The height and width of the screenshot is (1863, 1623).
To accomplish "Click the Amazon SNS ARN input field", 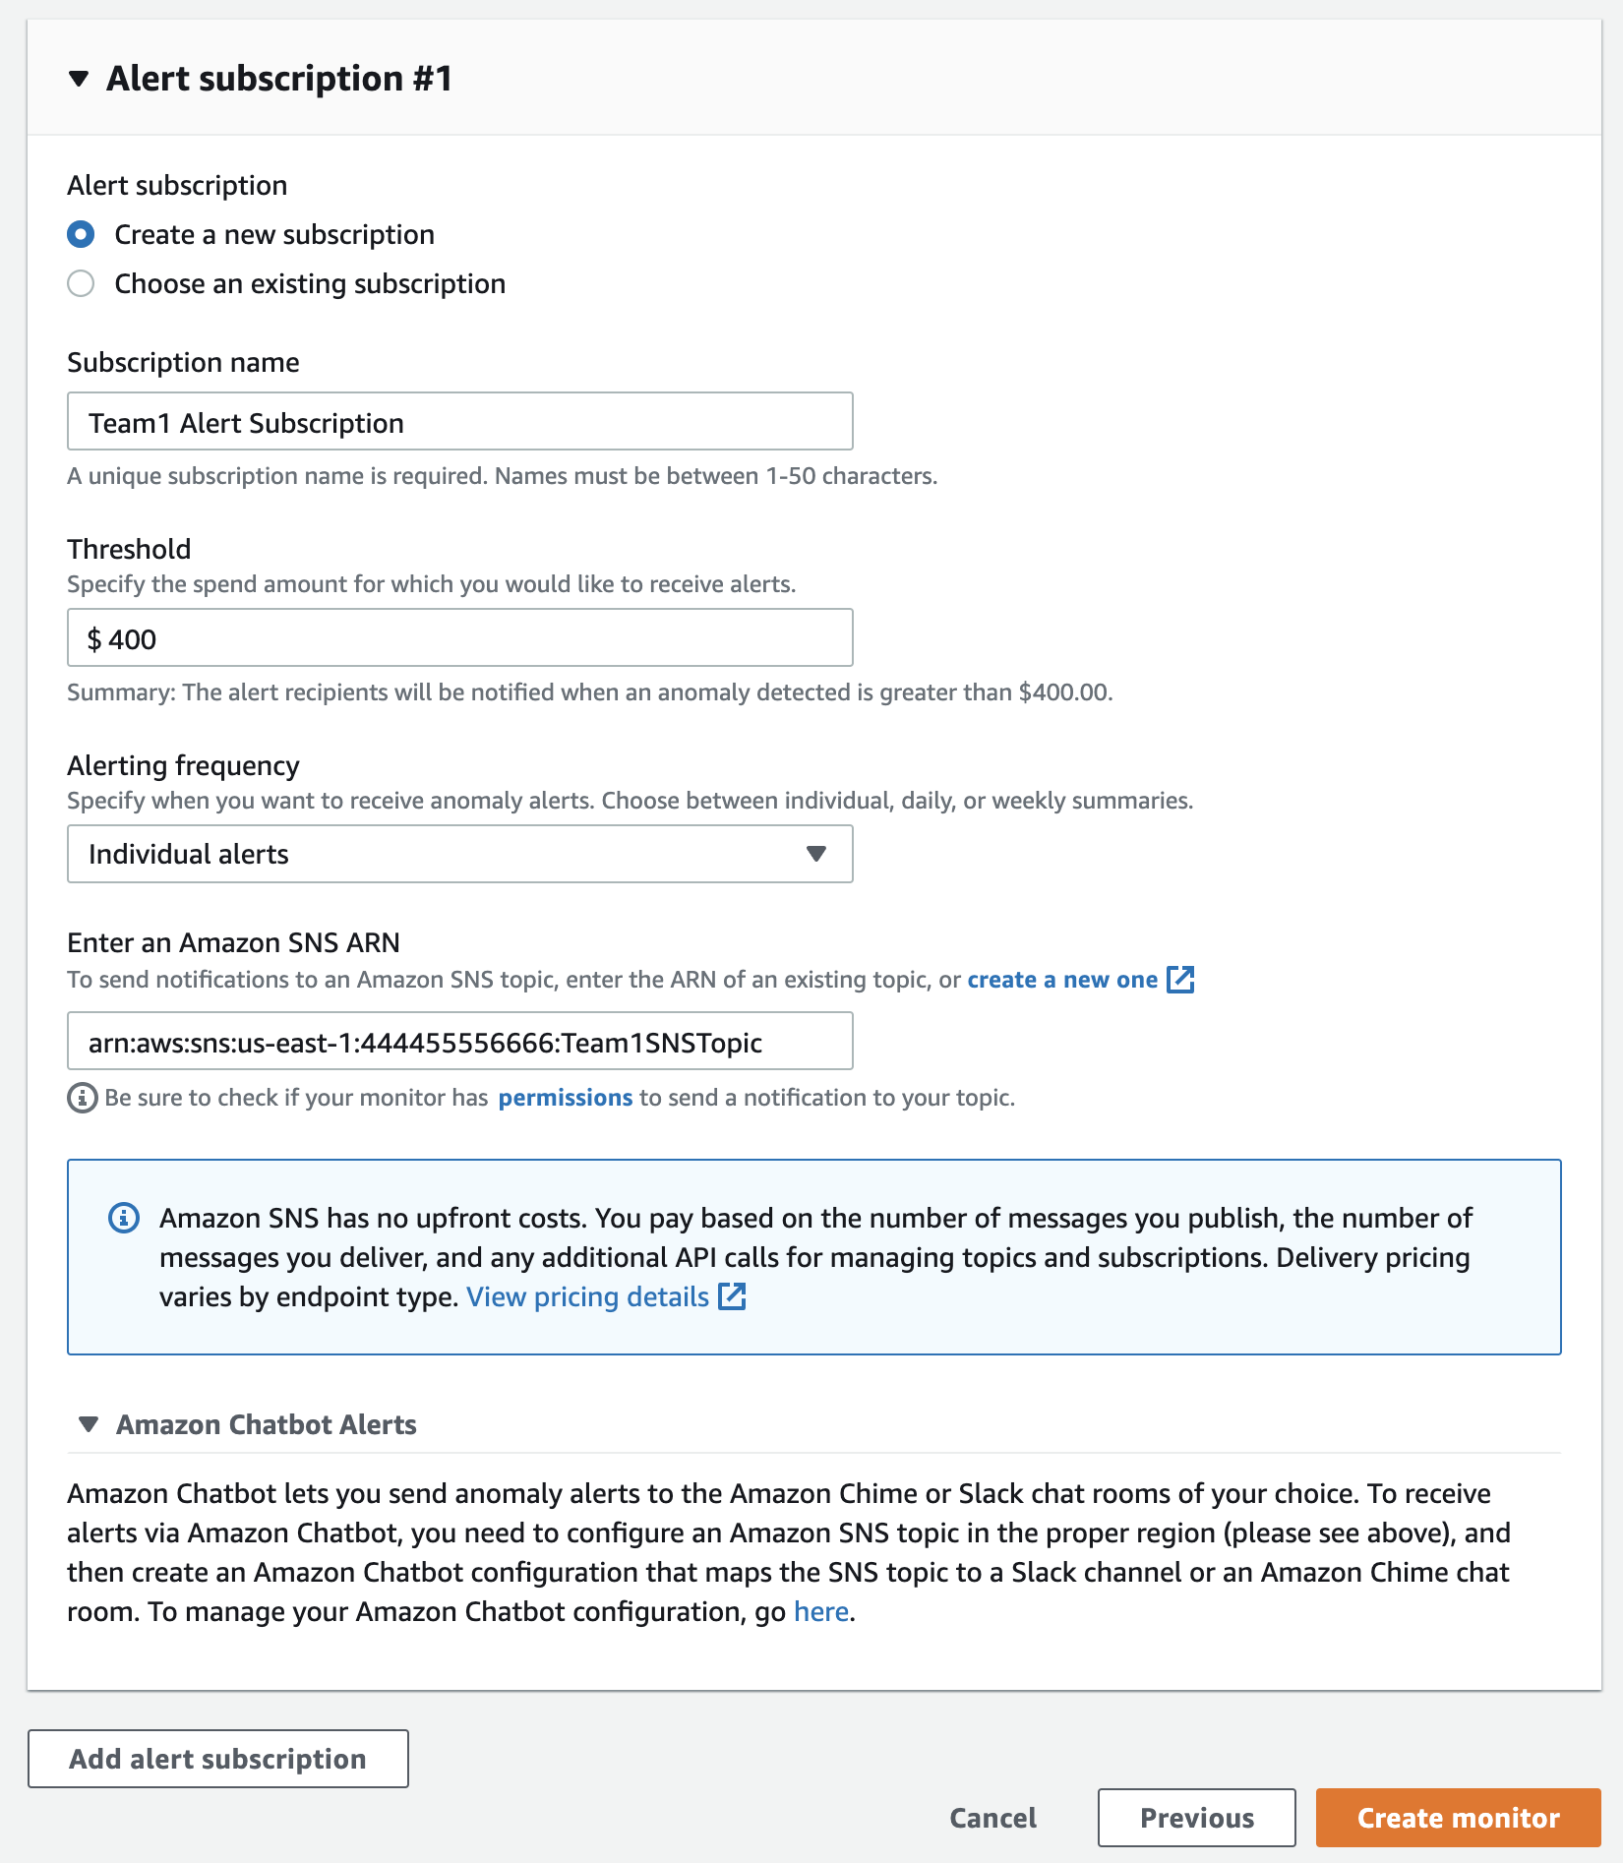I will 459,1042.
